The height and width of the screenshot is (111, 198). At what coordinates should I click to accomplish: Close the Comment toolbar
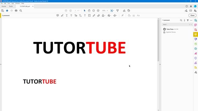point(192,15)
